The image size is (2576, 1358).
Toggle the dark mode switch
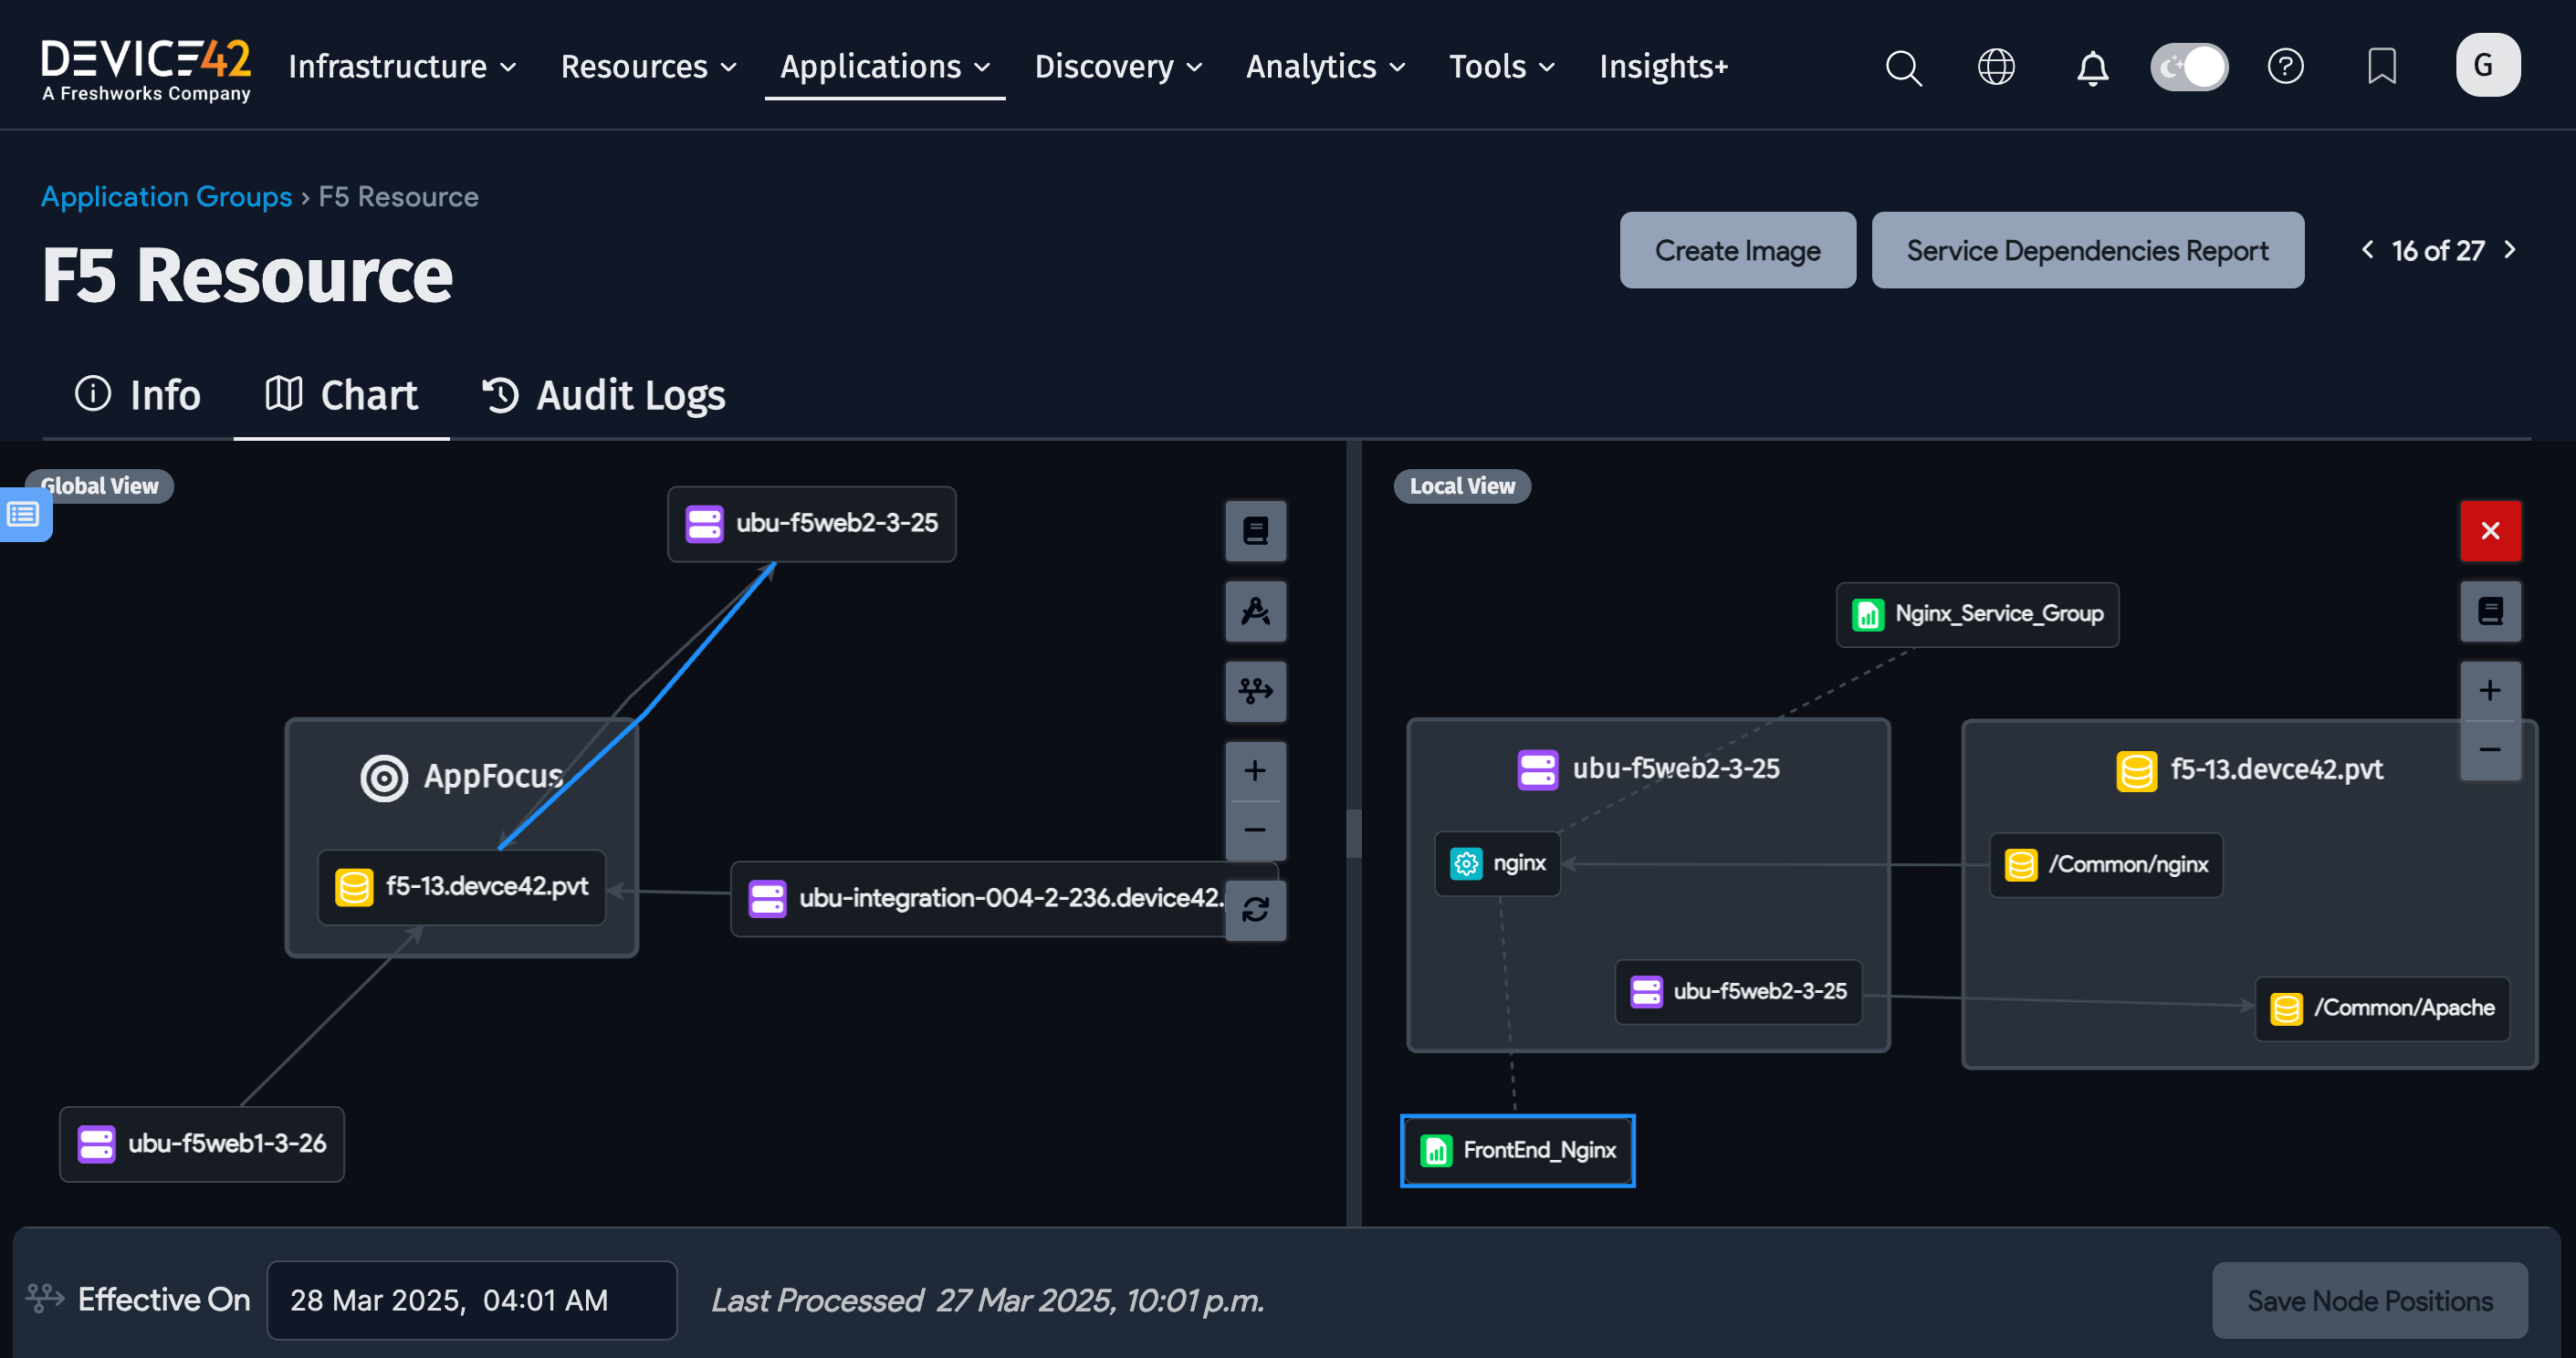tap(2189, 66)
